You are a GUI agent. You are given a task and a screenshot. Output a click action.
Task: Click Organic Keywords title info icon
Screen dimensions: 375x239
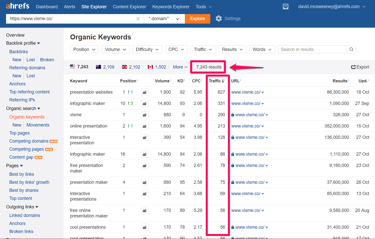133,34
